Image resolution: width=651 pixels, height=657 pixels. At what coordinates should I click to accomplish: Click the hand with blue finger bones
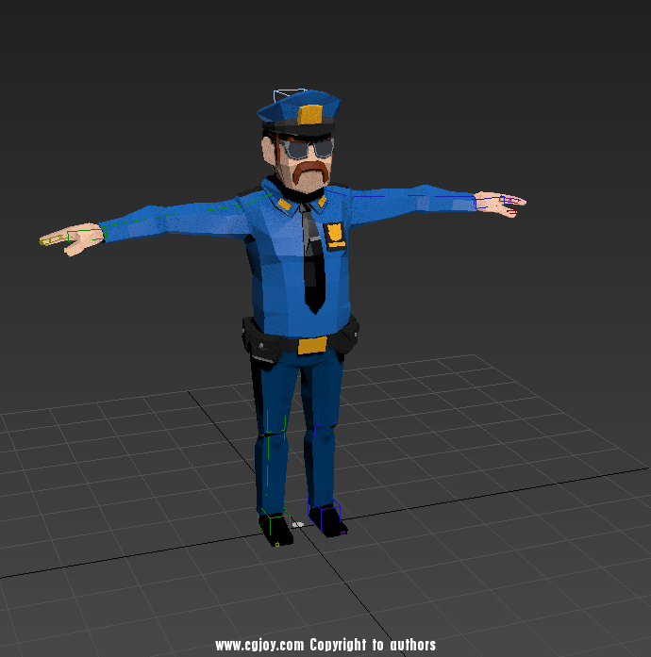point(498,201)
